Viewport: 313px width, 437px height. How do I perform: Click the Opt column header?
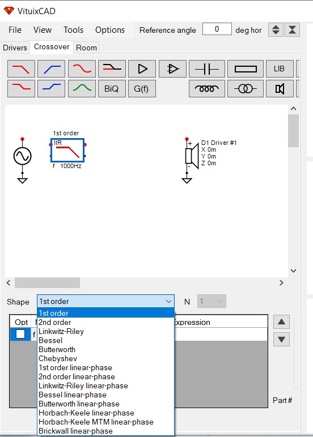pyautogui.click(x=22, y=322)
